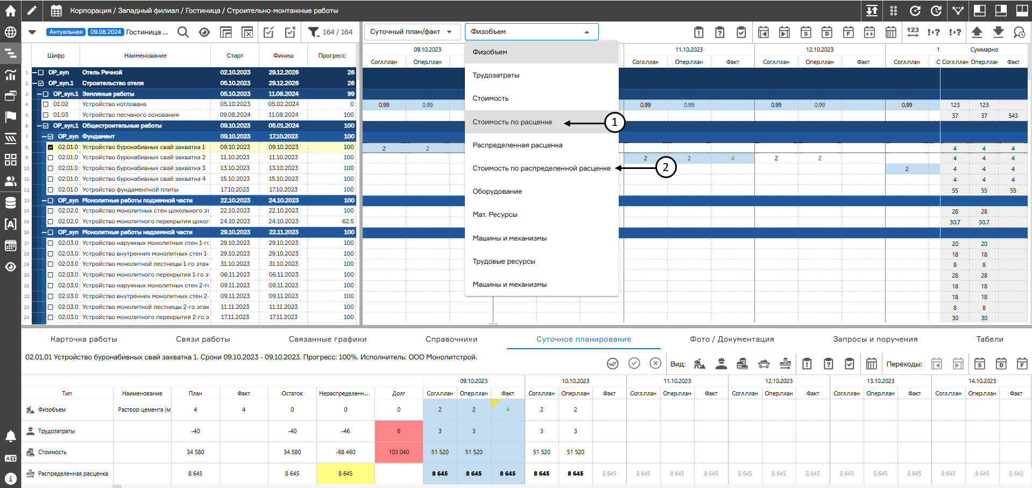Select the wheelbarrow materials view icon
Viewport: 1032px width, 488px height.
point(764,364)
